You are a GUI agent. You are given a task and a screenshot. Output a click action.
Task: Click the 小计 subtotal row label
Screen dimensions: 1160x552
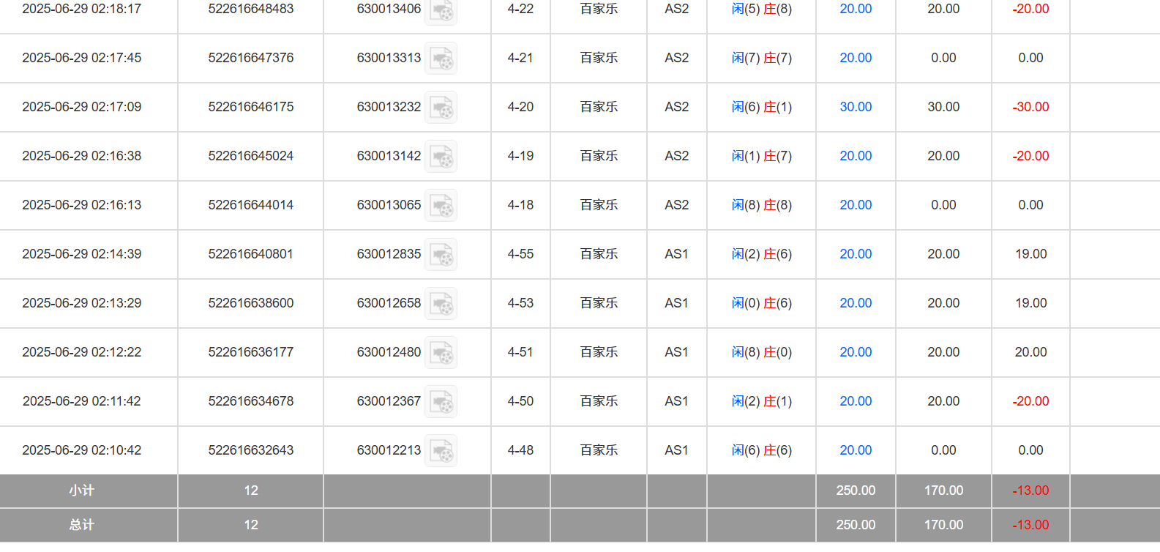point(81,491)
